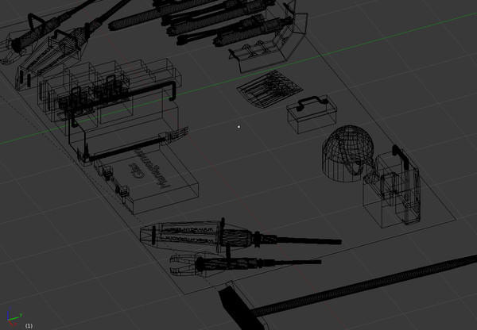This screenshot has width=477, height=330.
Task: Click the white 3D cursor marker
Action: [x=238, y=127]
